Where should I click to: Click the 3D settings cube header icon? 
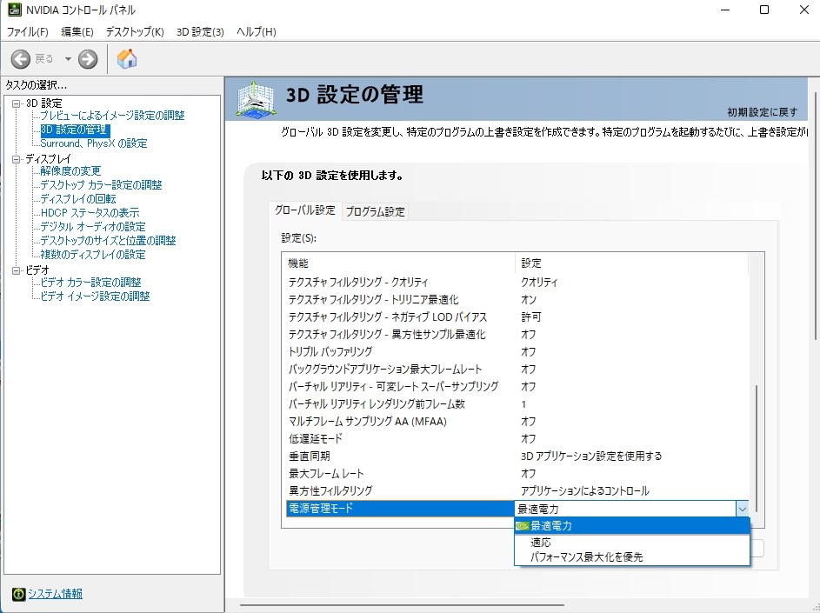(255, 99)
